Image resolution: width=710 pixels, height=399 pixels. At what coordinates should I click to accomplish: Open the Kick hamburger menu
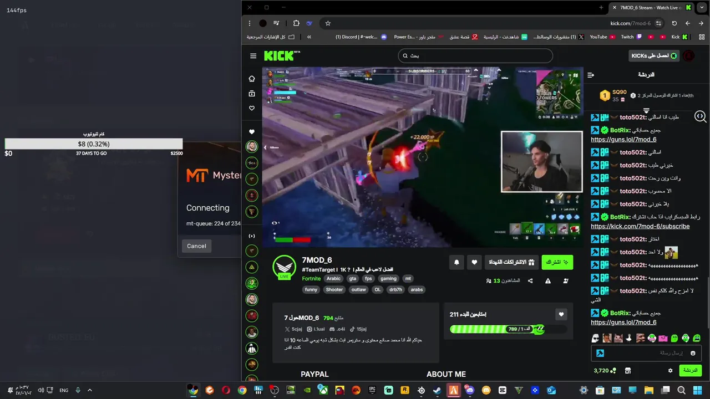[253, 56]
